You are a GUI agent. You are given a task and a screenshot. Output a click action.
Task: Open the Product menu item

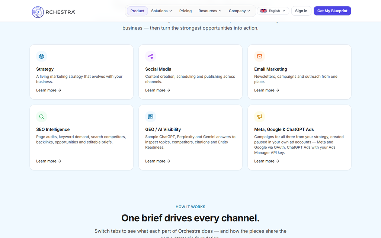point(137,11)
